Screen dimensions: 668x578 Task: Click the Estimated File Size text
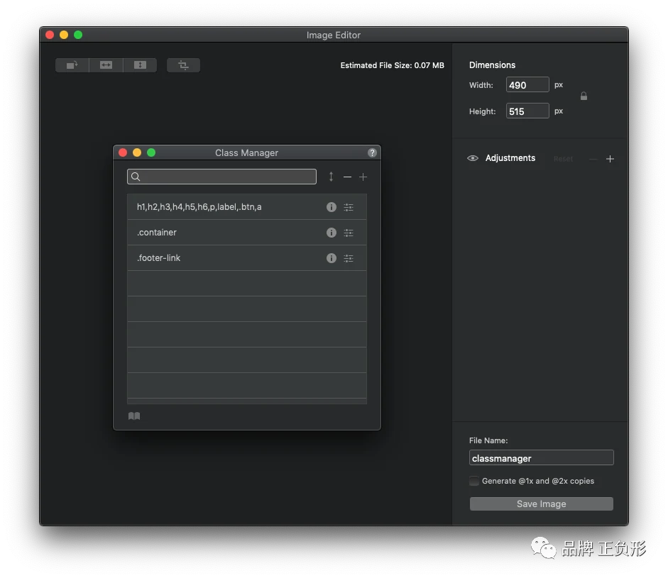[392, 65]
